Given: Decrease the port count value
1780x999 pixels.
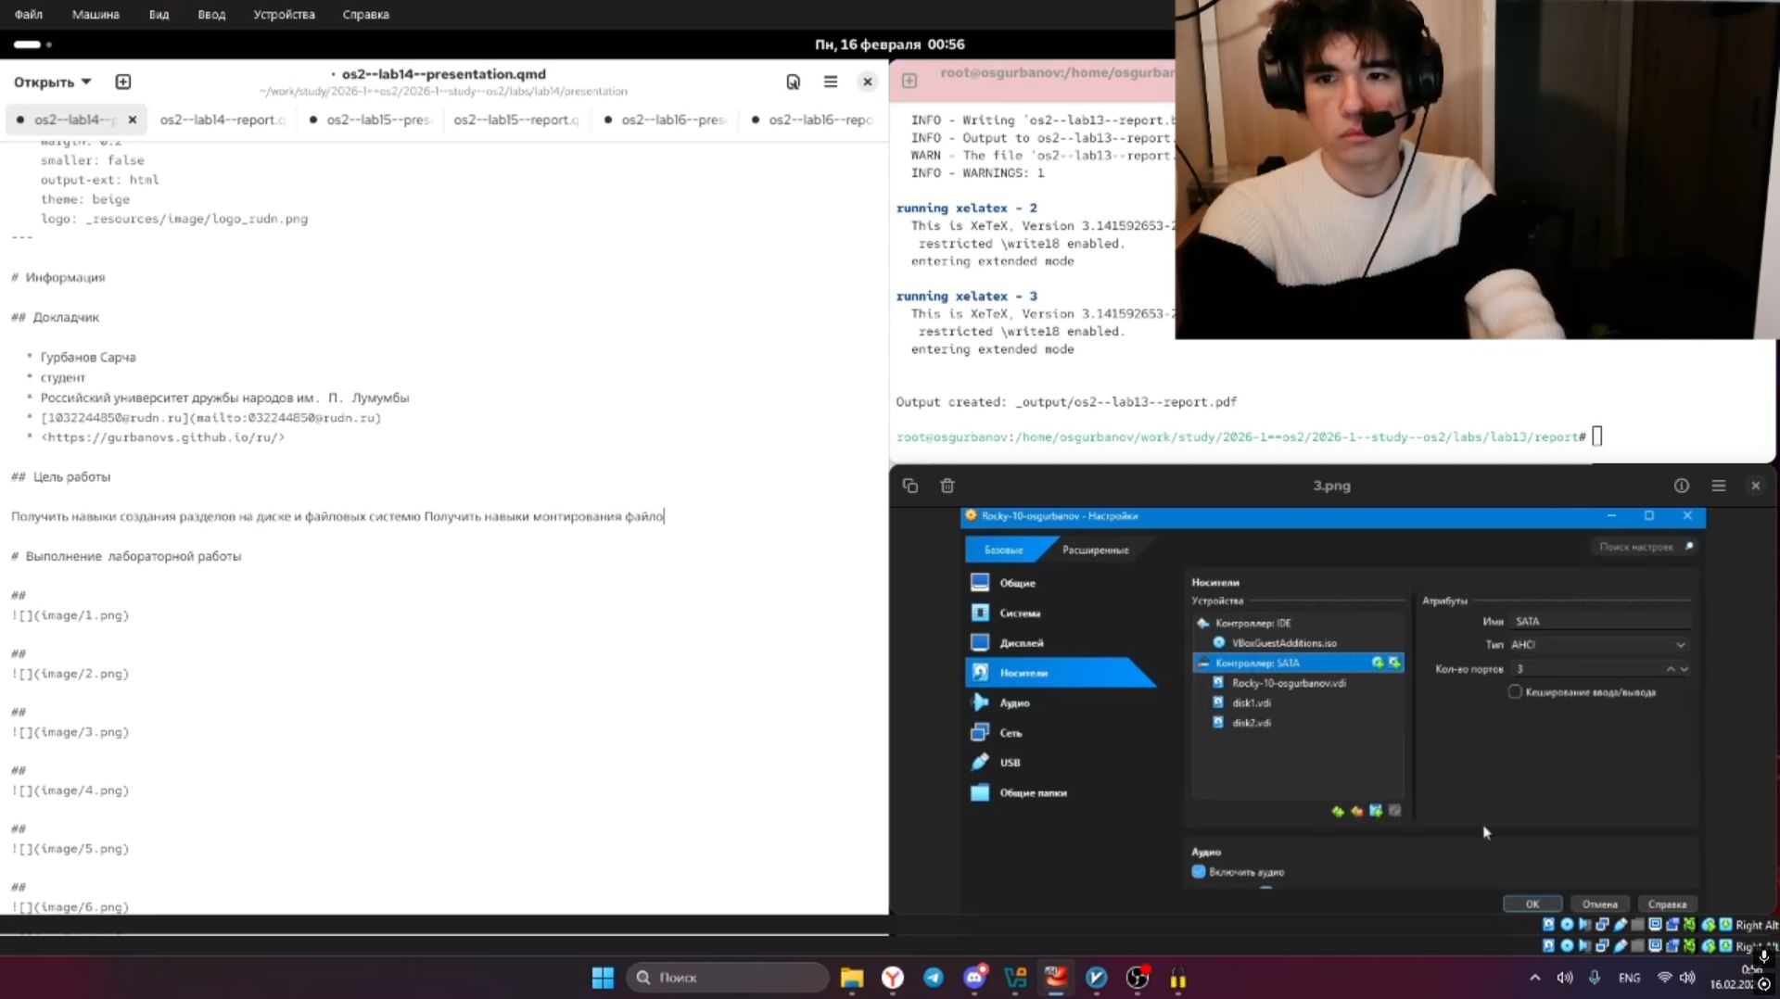Looking at the screenshot, I should (x=1684, y=669).
